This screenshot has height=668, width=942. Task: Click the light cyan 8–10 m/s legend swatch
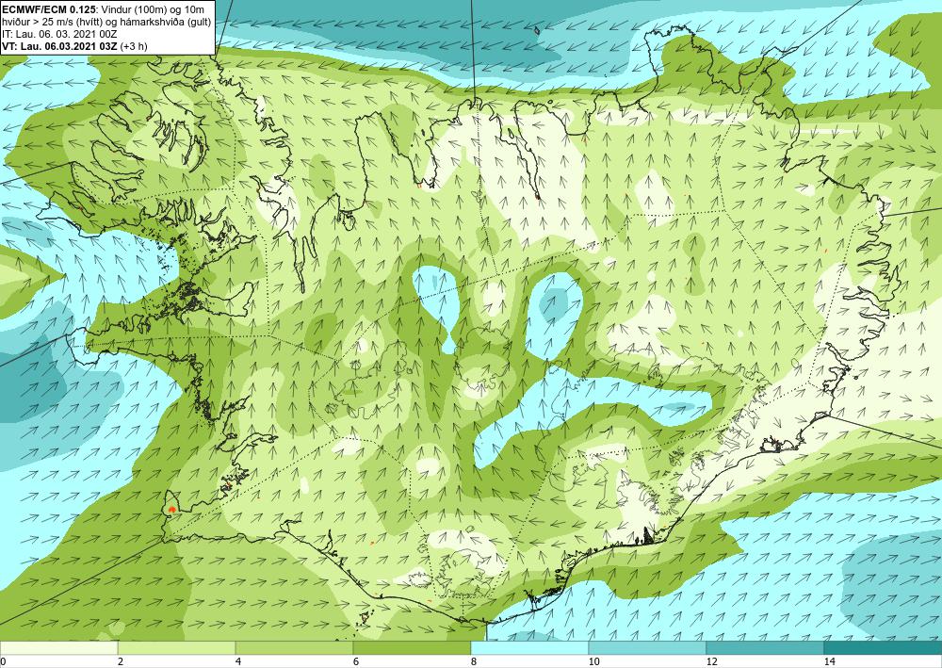click(529, 647)
